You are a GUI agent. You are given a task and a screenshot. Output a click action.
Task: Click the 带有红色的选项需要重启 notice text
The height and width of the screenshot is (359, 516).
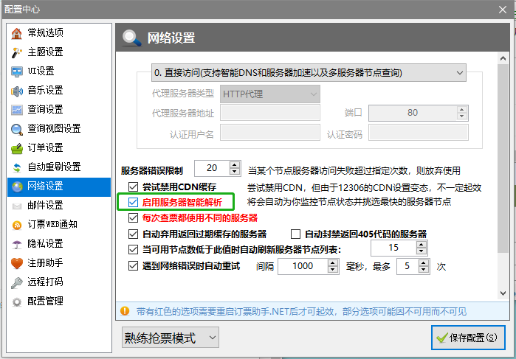[301, 311]
